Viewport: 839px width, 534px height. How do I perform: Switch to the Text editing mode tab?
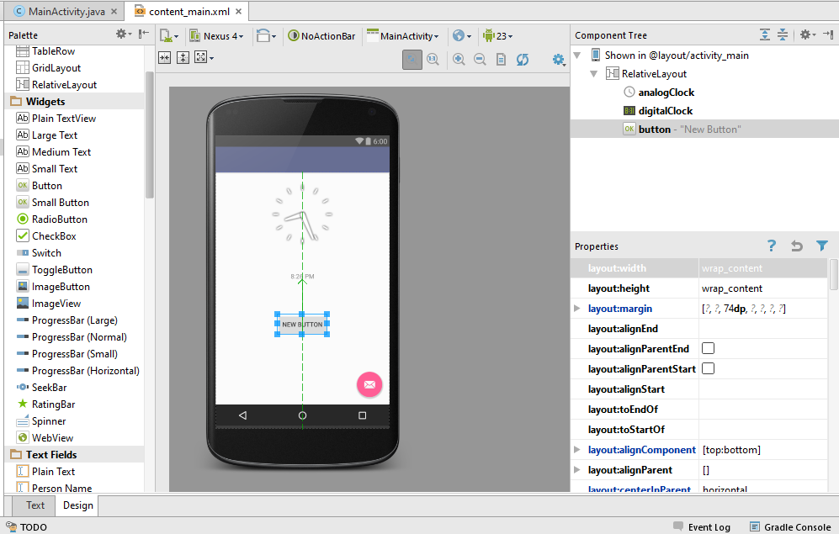32,505
